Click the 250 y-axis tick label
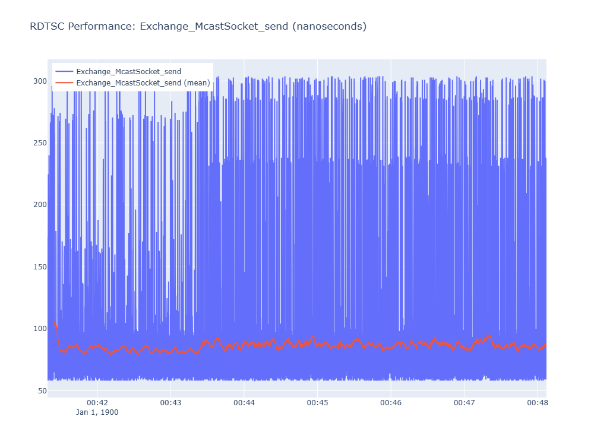This screenshot has width=594, height=445. 40,142
